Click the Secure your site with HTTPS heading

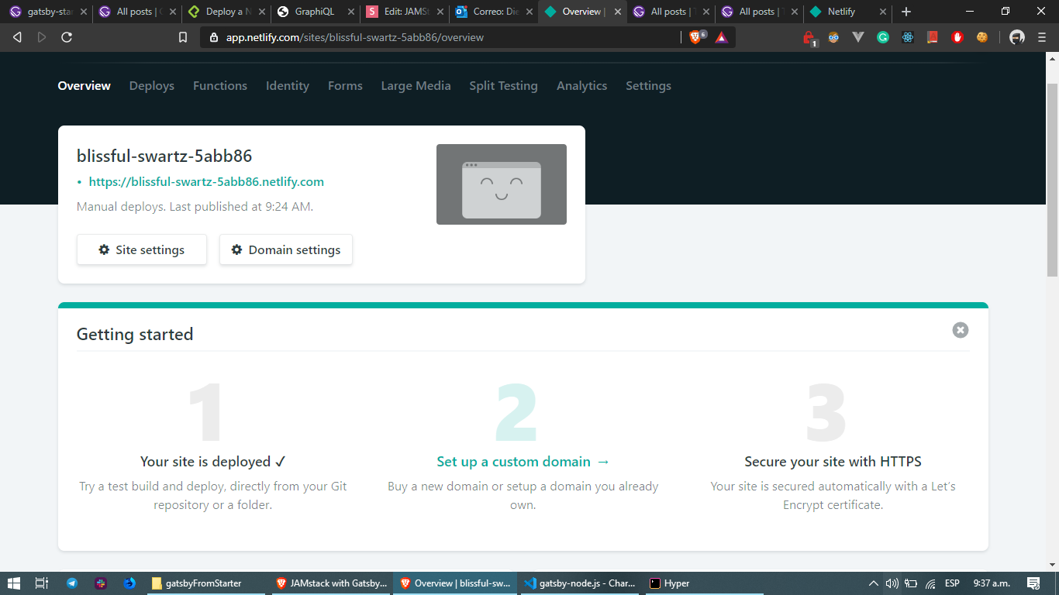coord(833,462)
